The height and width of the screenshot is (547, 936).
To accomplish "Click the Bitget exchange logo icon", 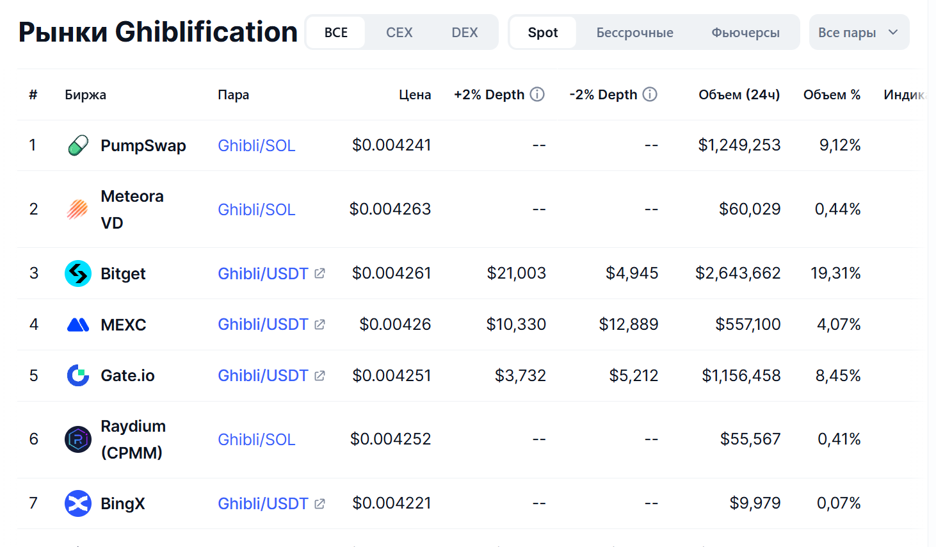I will (78, 273).
